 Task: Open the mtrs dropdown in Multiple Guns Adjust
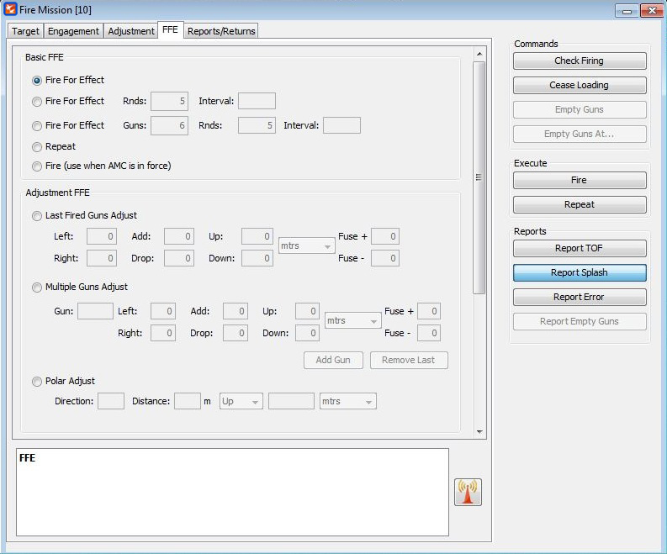(x=352, y=320)
